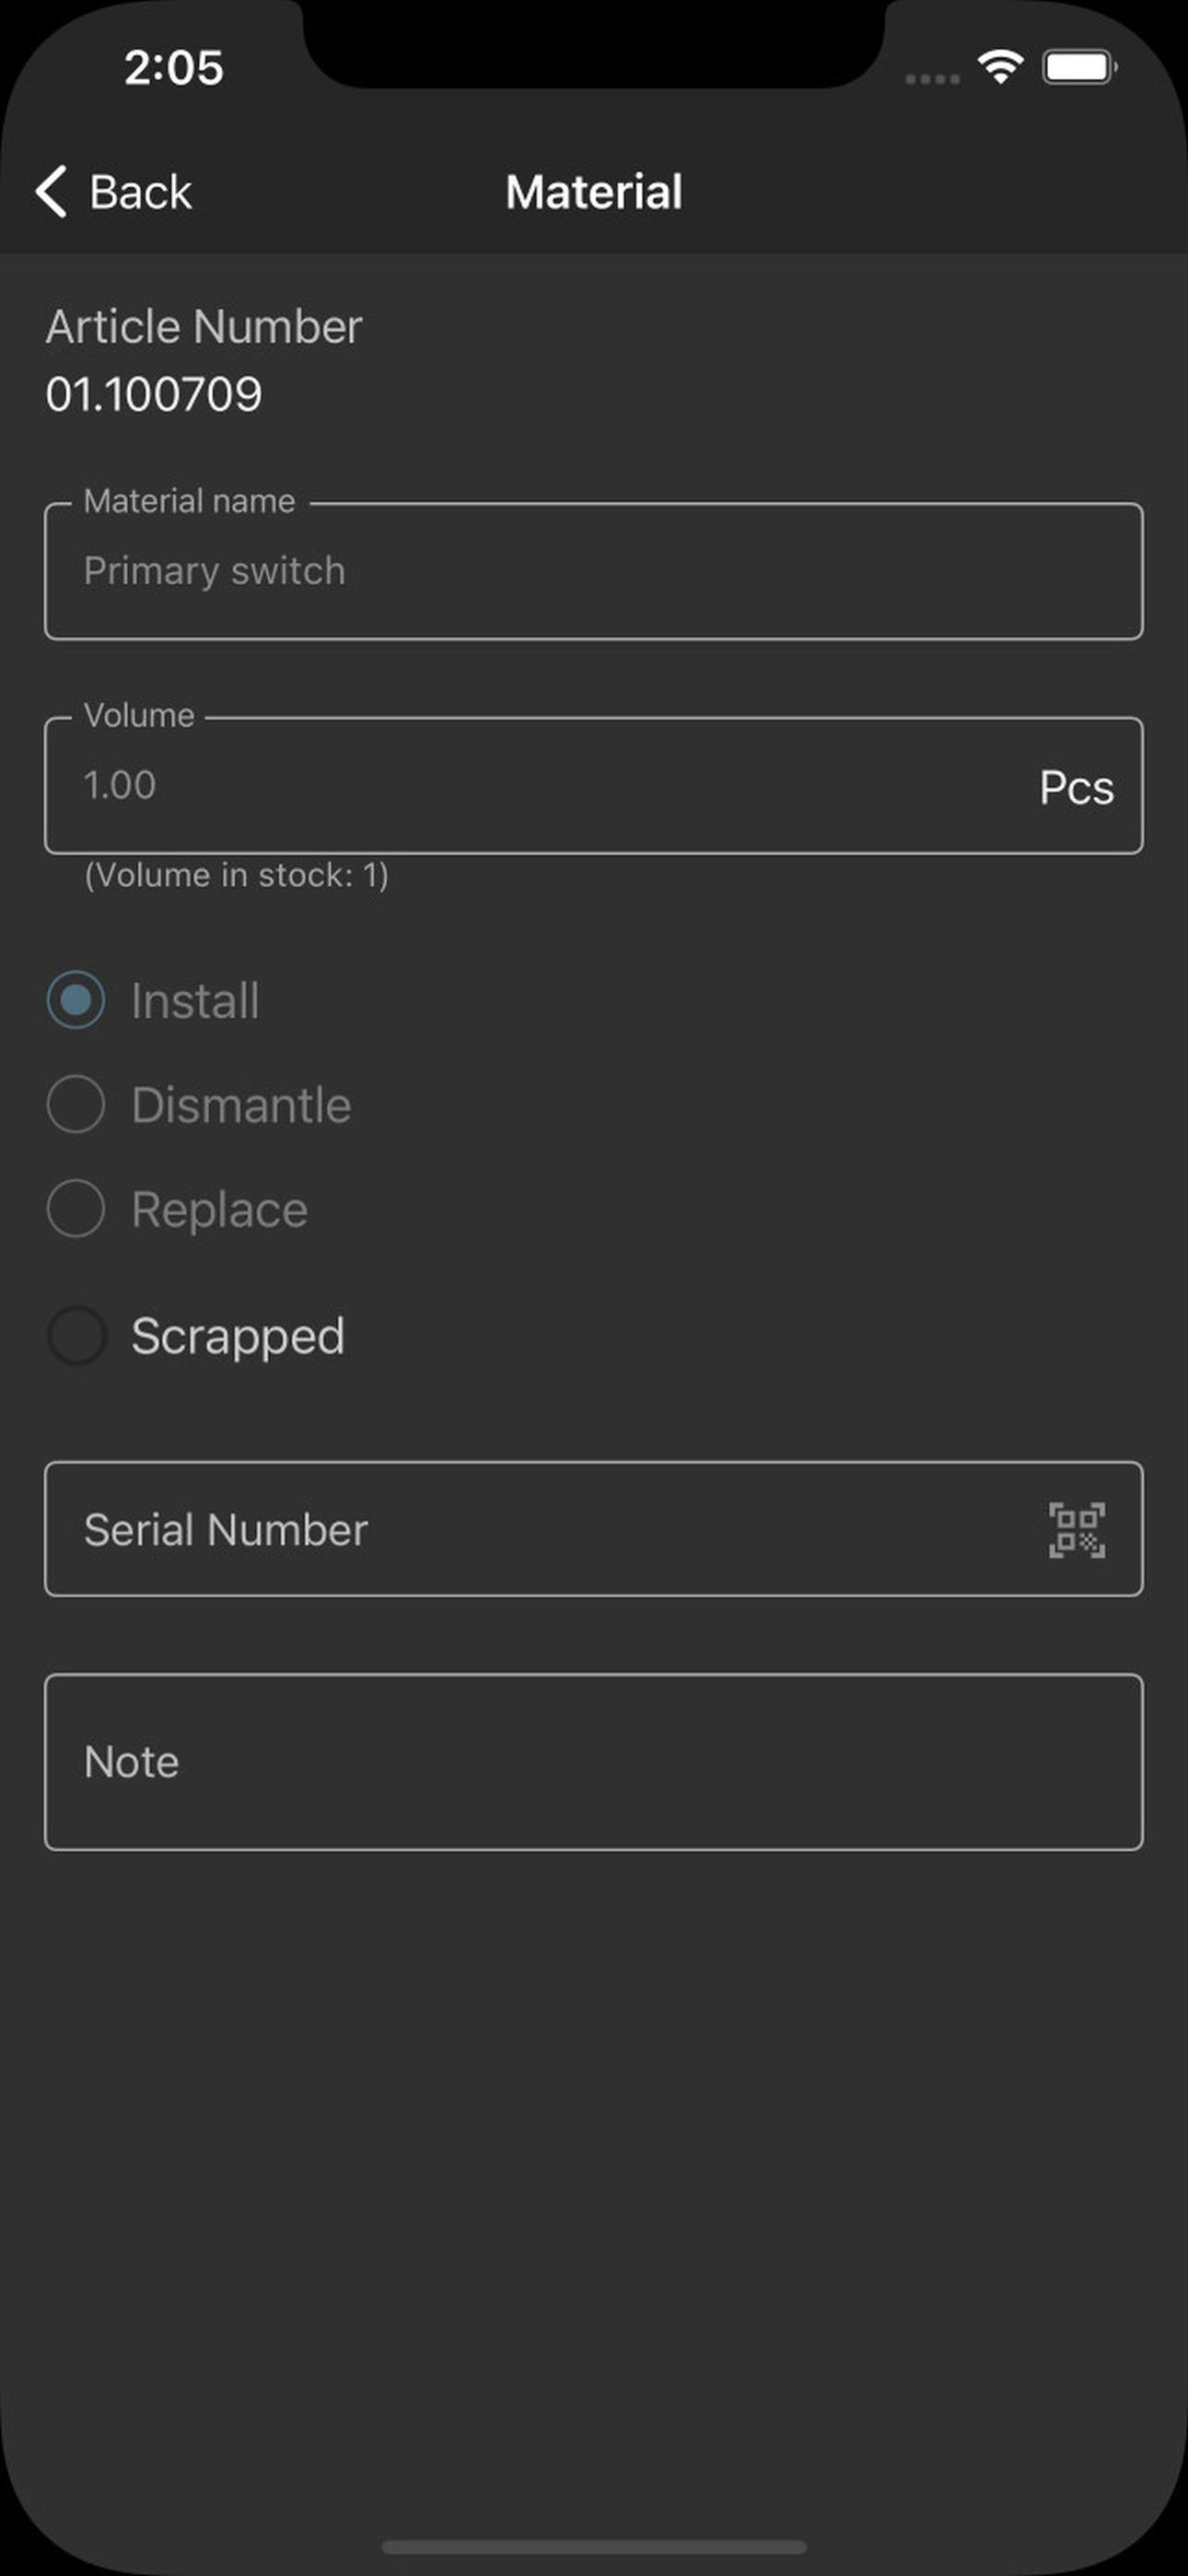The image size is (1188, 2576).
Task: Tap the Scrapped option label
Action: point(238,1336)
